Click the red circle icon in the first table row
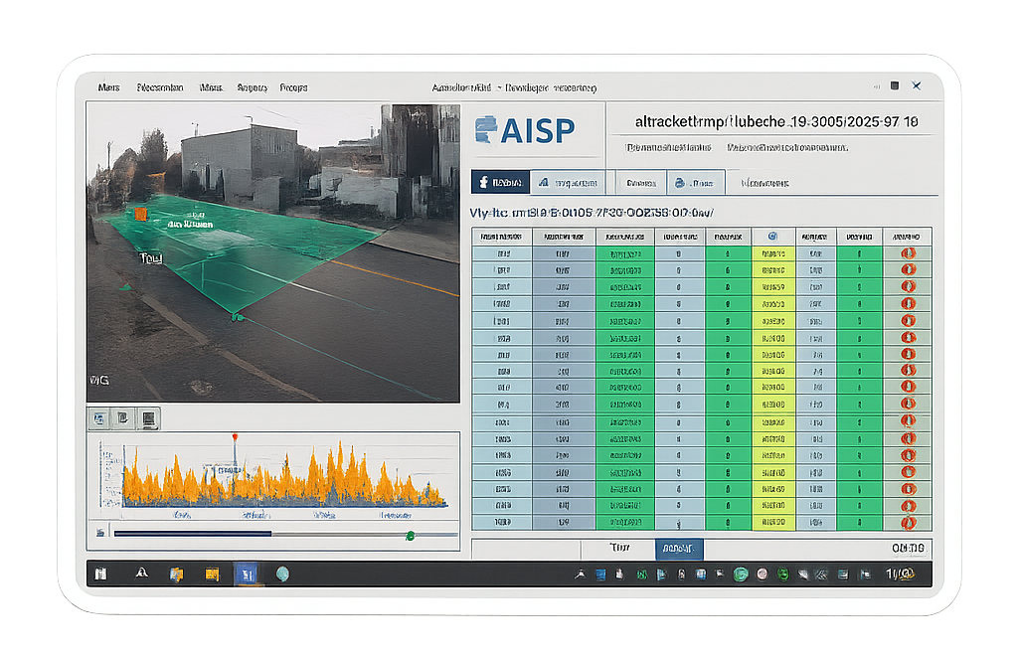Viewport: 1018px width, 655px height. 908,253
